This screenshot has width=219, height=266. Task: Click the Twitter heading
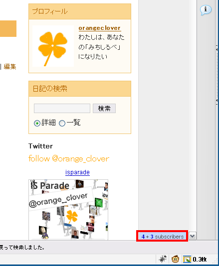point(40,146)
